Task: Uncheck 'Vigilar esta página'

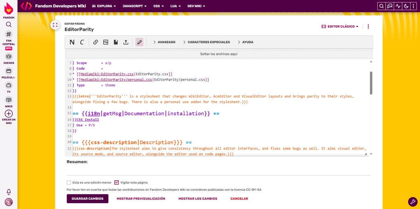Action: coord(117,182)
